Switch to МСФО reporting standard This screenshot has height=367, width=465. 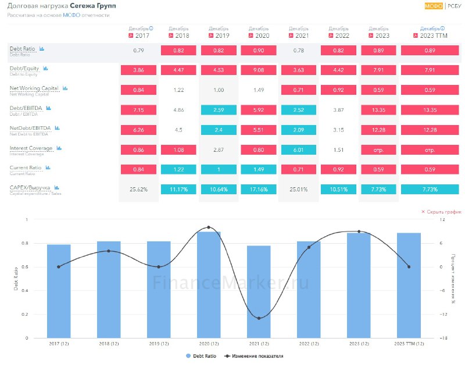434,6
